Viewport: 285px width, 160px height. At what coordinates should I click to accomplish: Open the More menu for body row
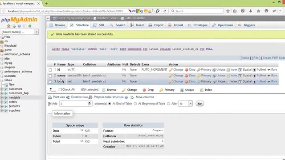point(272,81)
